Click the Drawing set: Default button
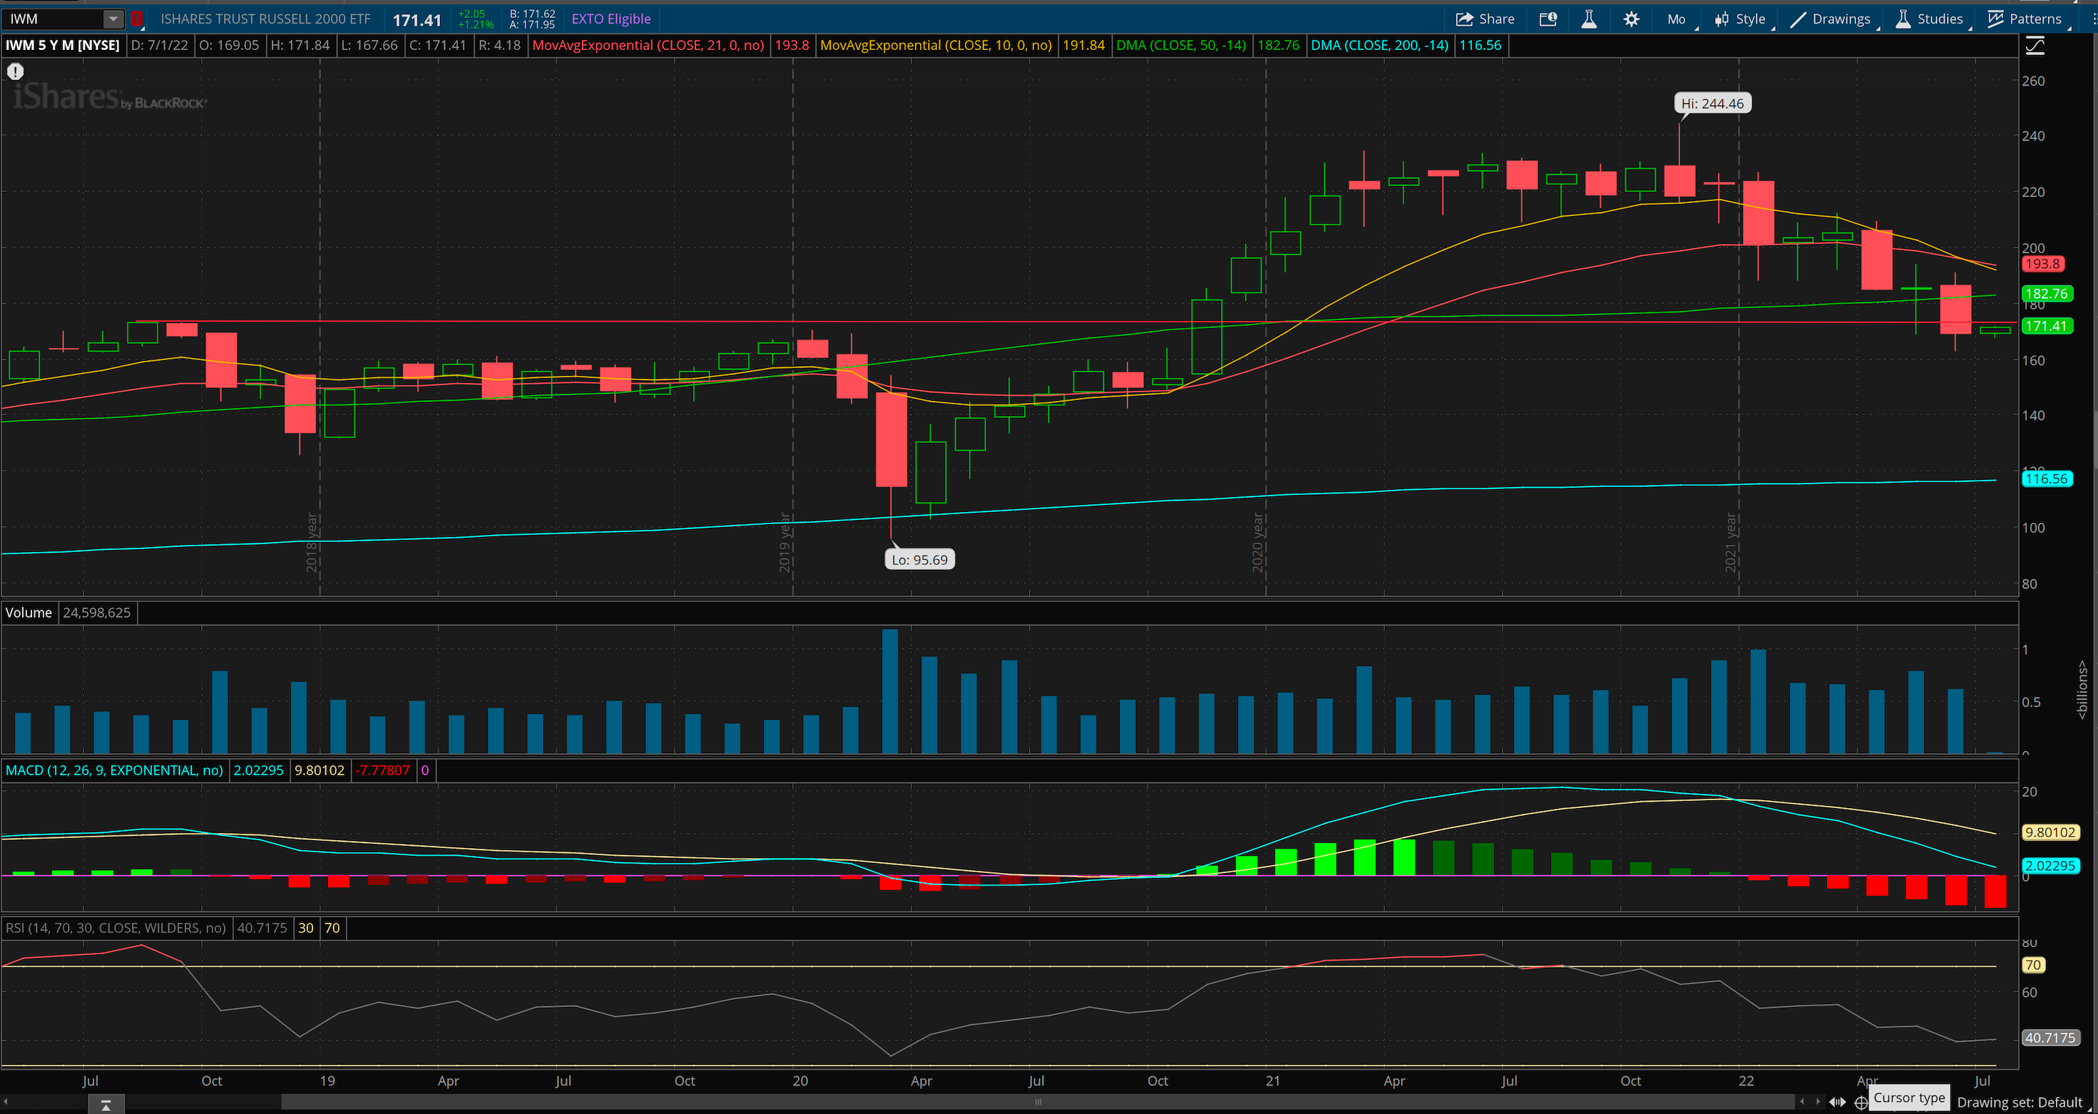This screenshot has height=1114, width=2098. tap(2019, 1103)
